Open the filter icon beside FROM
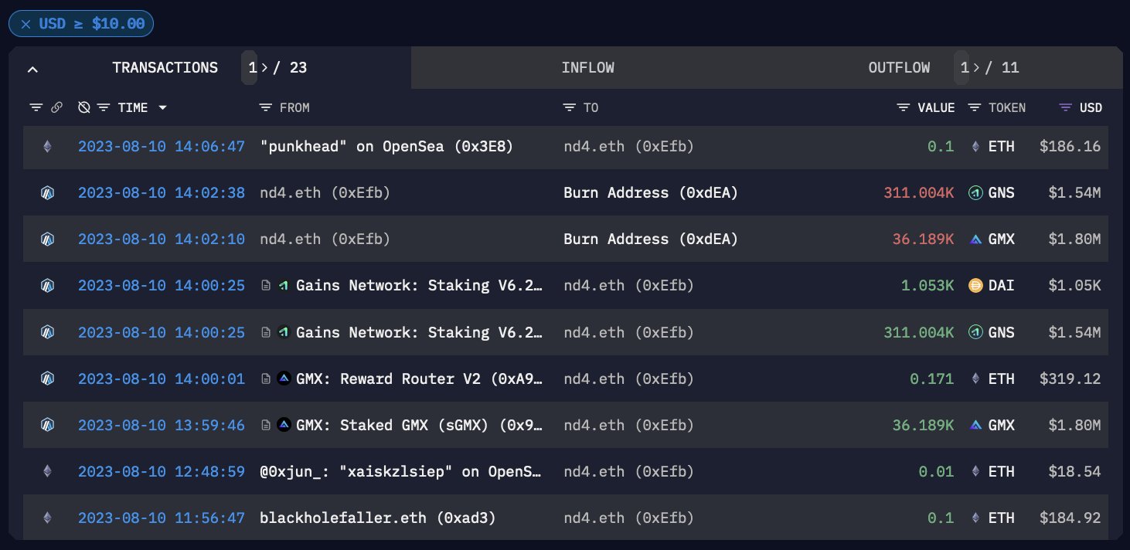The image size is (1130, 550). [x=266, y=107]
